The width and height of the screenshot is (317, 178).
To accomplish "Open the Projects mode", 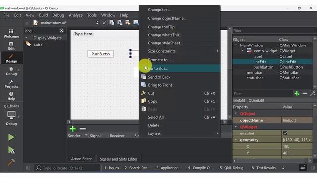I will (x=11, y=84).
